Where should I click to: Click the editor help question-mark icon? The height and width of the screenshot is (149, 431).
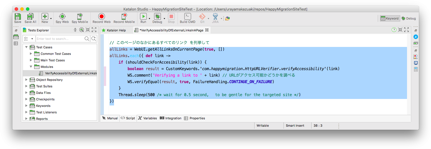click(x=394, y=30)
